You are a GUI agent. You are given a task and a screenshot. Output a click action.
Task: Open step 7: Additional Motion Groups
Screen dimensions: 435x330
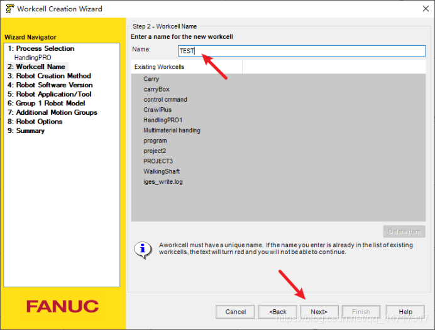pyautogui.click(x=52, y=112)
